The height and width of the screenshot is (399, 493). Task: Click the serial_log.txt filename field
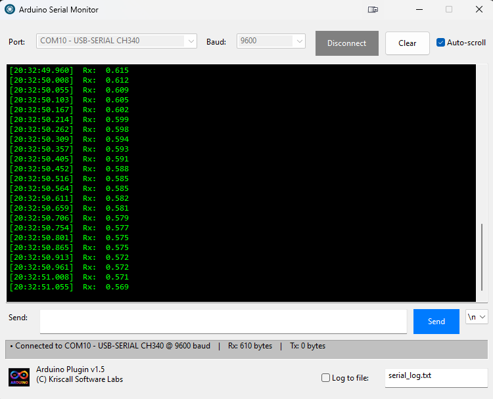(x=436, y=377)
